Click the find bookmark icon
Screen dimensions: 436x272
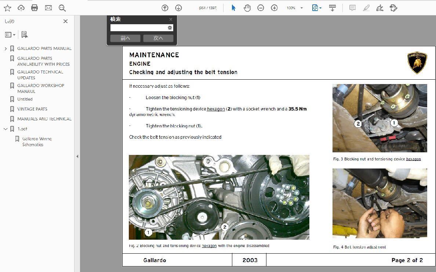coord(25,35)
